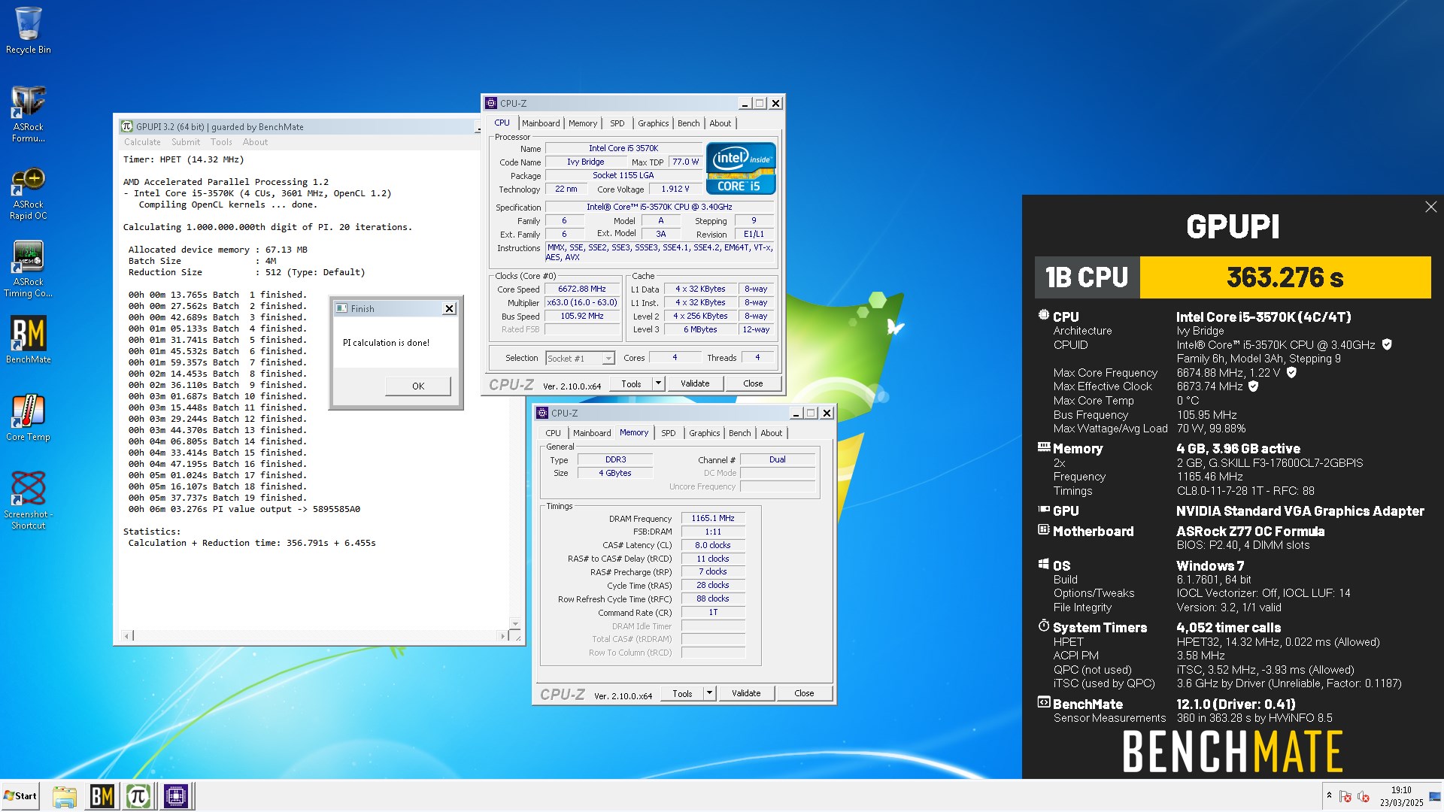The width and height of the screenshot is (1444, 812).
Task: Click the CPU-Z title bar icon in Memory window
Action: pos(542,413)
